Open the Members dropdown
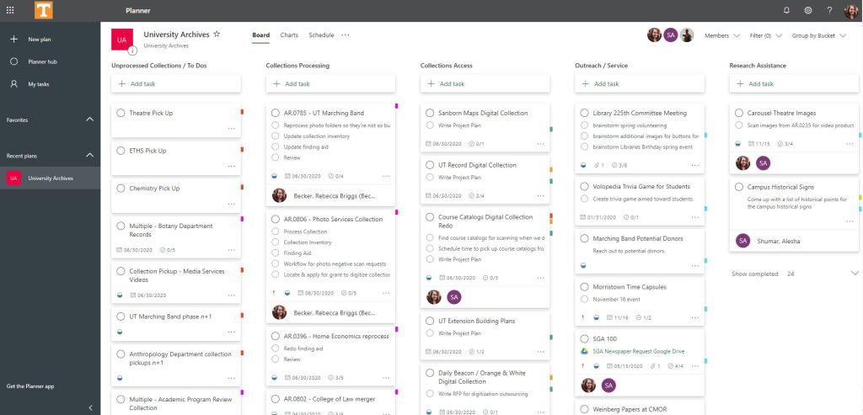863x415 pixels. [x=722, y=35]
